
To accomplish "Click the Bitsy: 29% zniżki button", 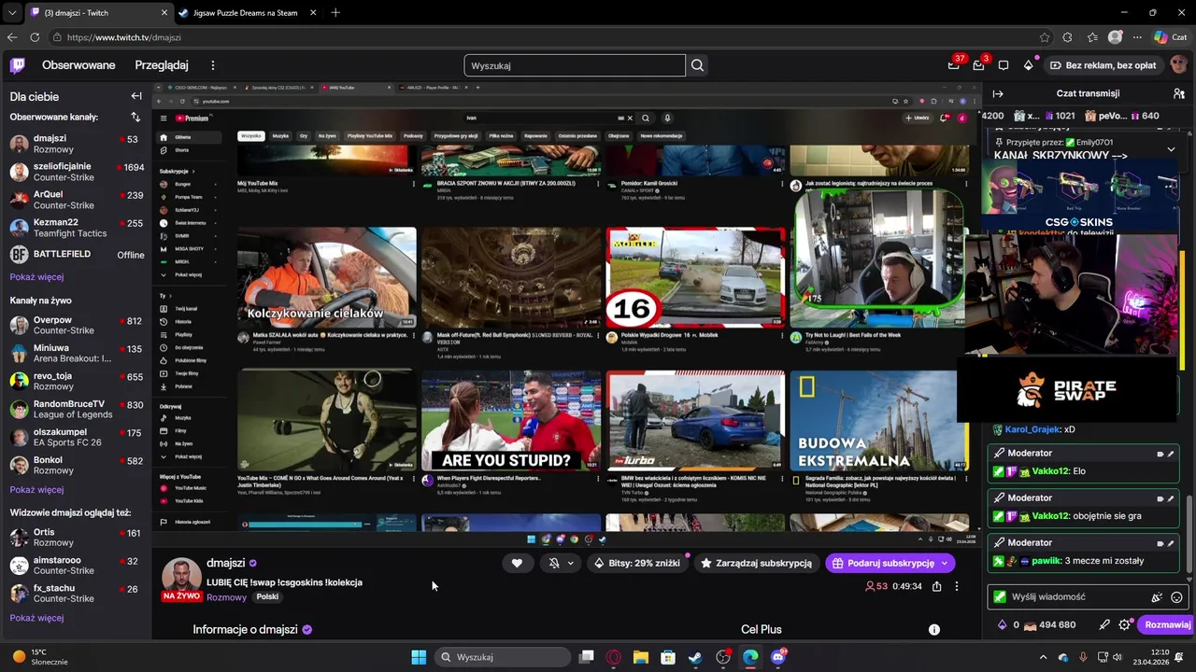I will pyautogui.click(x=636, y=563).
